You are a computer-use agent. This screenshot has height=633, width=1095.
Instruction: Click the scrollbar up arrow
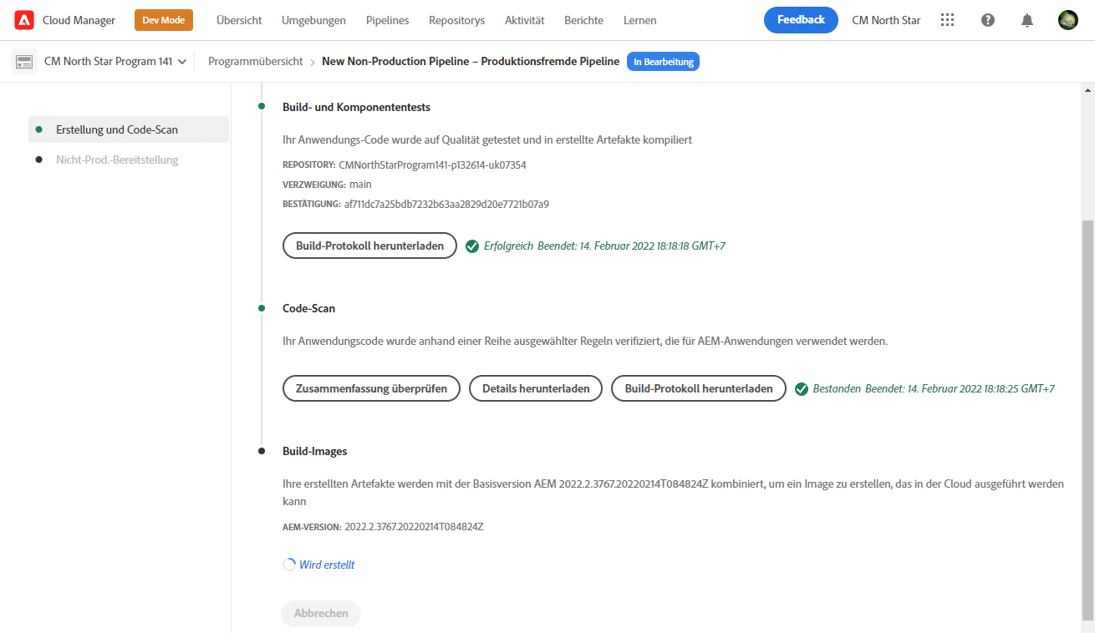click(1087, 90)
